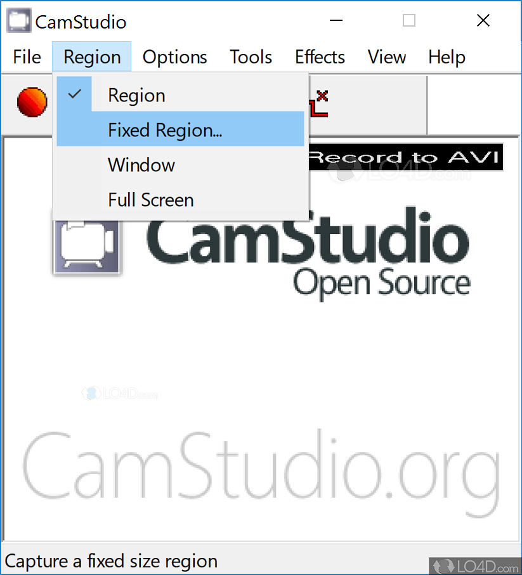This screenshot has height=575, width=522.
Task: Click the status bar hint text
Action: pos(111,562)
